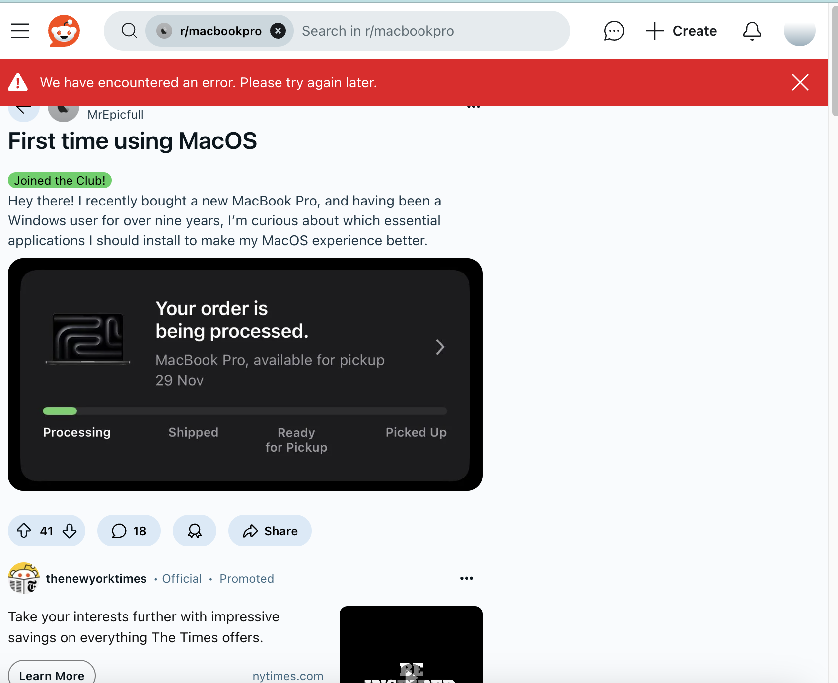Remove the r/macbookpro search filter

pos(278,31)
